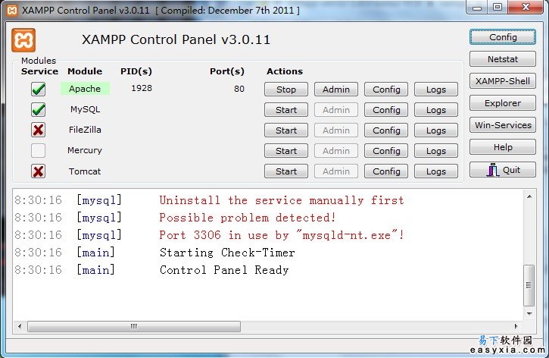Start the FileZilla module
Viewport: 549px width, 358px height.
point(286,130)
